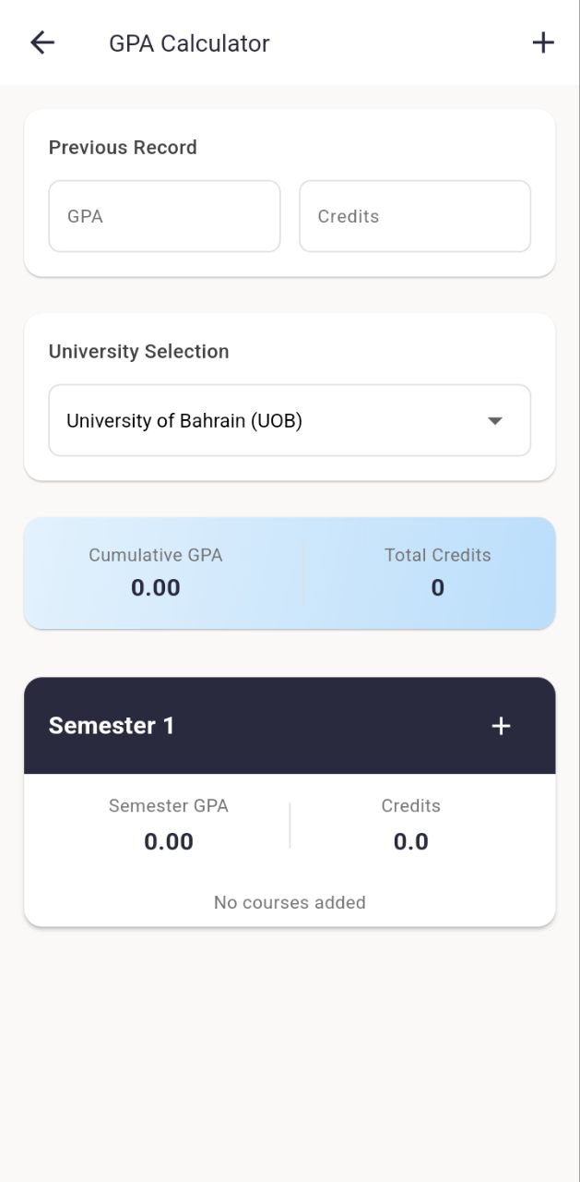Click the No courses added message
This screenshot has height=1182, width=580.
(290, 902)
